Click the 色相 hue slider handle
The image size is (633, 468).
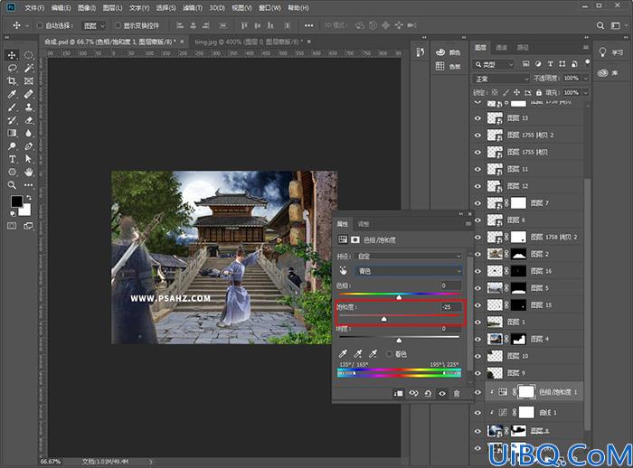click(x=399, y=297)
